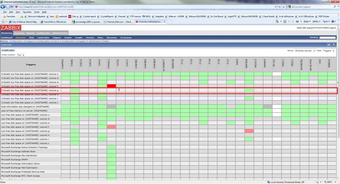The width and height of the screenshot is (340, 184).
Task: Click the CHMAIL1 column header
Action: 109,64
